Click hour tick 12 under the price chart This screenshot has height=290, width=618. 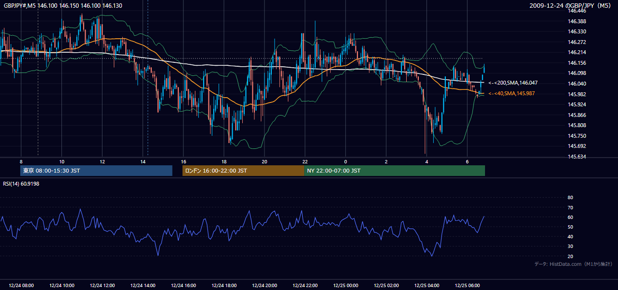pyautogui.click(x=103, y=161)
